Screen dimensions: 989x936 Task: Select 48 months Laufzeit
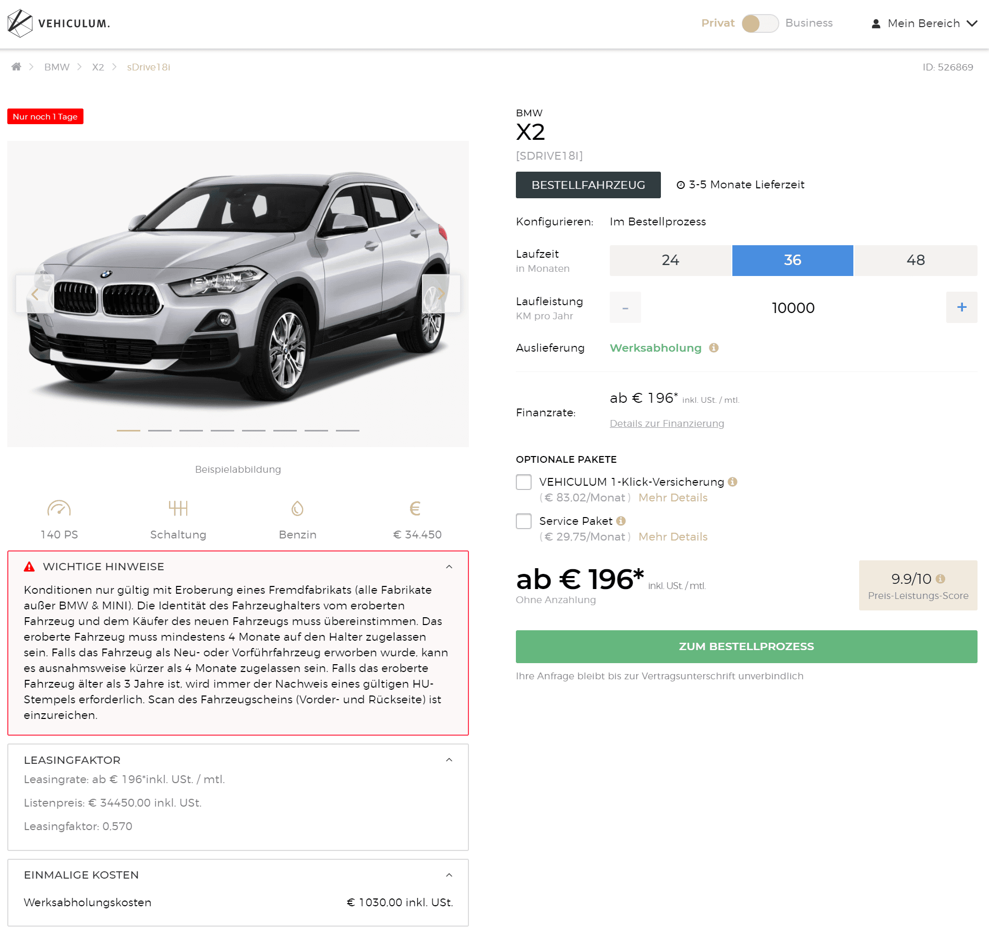[x=915, y=260]
